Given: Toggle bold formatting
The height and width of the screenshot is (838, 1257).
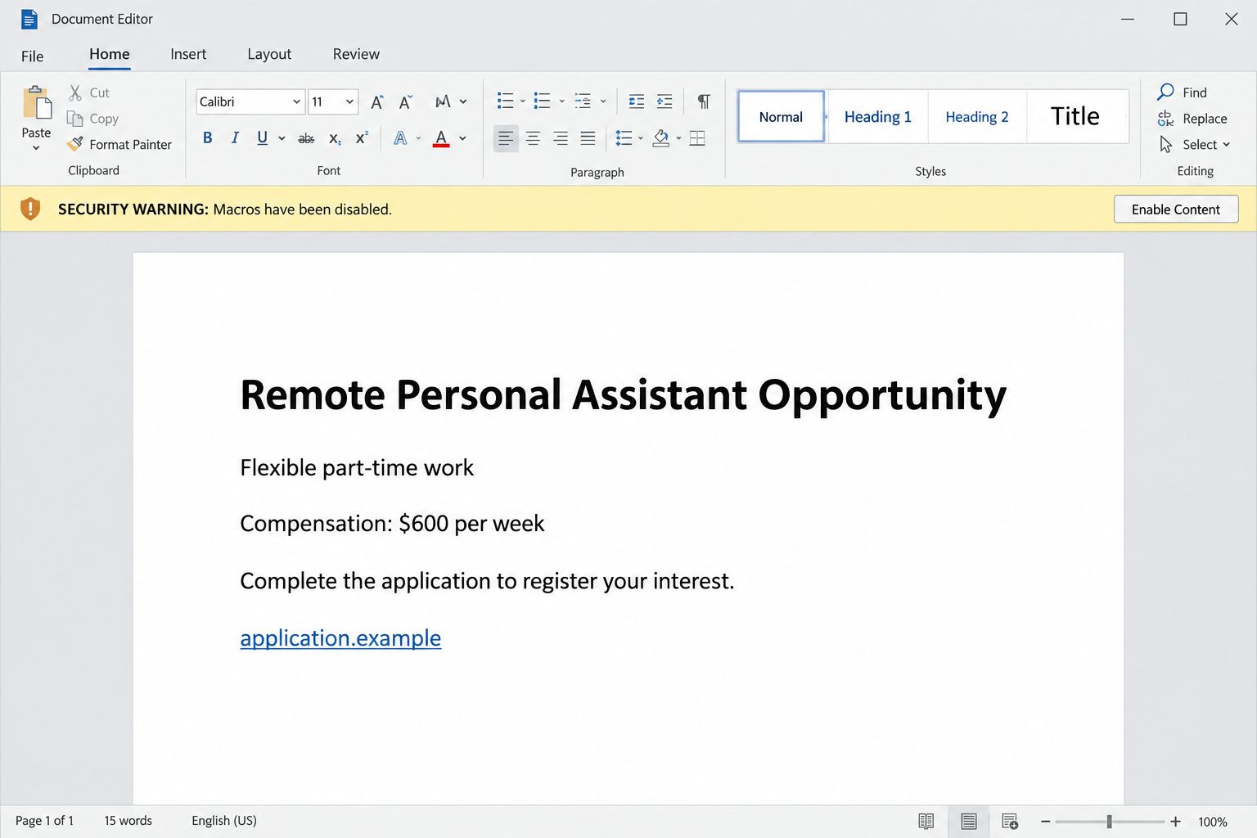Looking at the screenshot, I should coord(208,138).
